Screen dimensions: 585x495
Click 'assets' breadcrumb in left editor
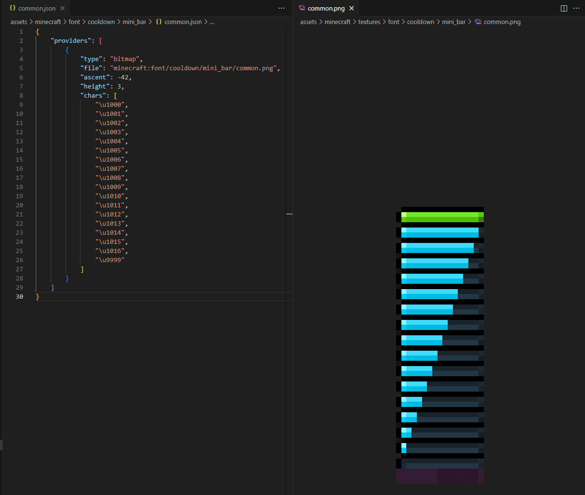19,22
